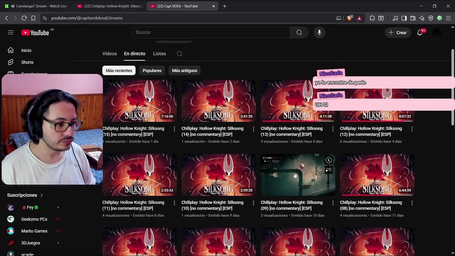The image size is (455, 256).
Task: Open Geekzmo PCs subscription channel
Action: [x=34, y=219]
